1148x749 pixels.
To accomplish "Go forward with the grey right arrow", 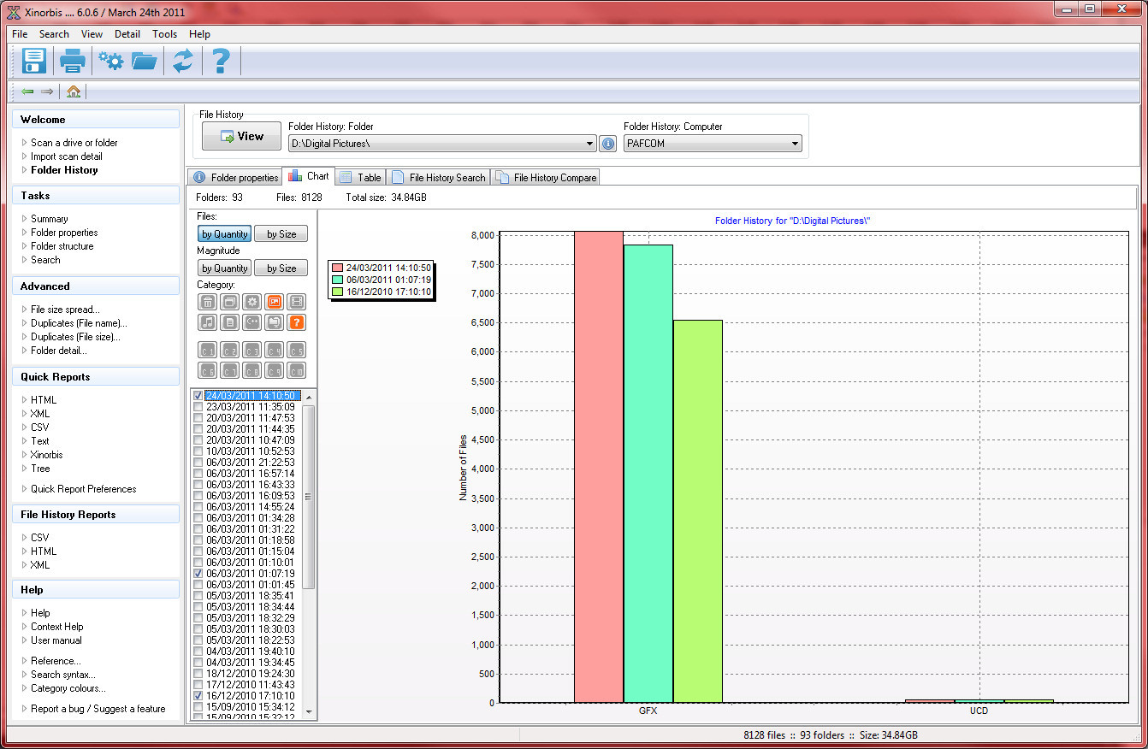I will click(x=47, y=91).
